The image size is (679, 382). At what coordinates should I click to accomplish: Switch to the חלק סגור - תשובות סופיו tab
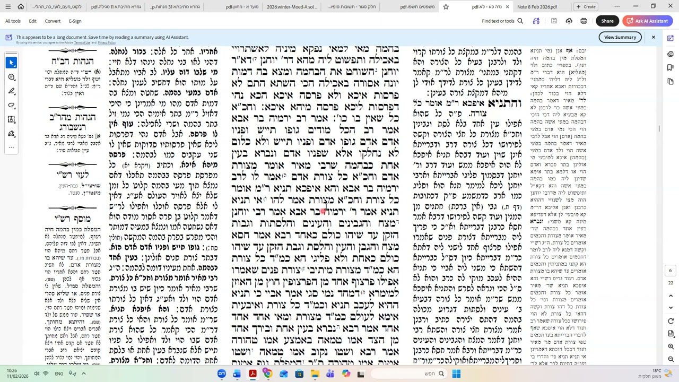[352, 7]
